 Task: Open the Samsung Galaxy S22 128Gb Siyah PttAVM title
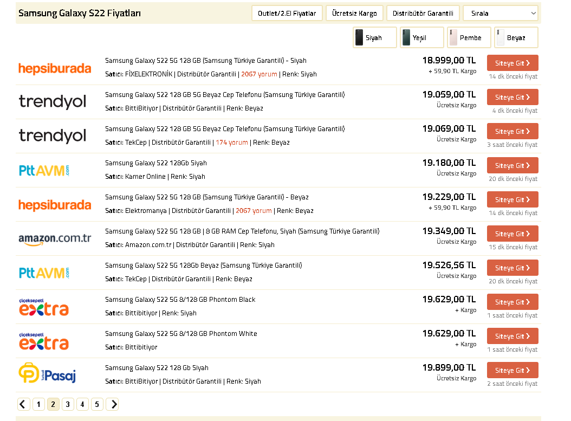(x=156, y=163)
